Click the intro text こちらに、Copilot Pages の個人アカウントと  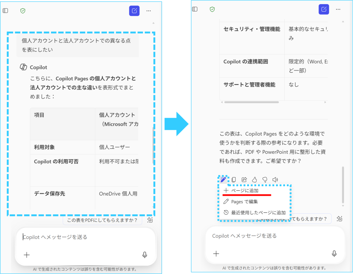tap(83, 87)
